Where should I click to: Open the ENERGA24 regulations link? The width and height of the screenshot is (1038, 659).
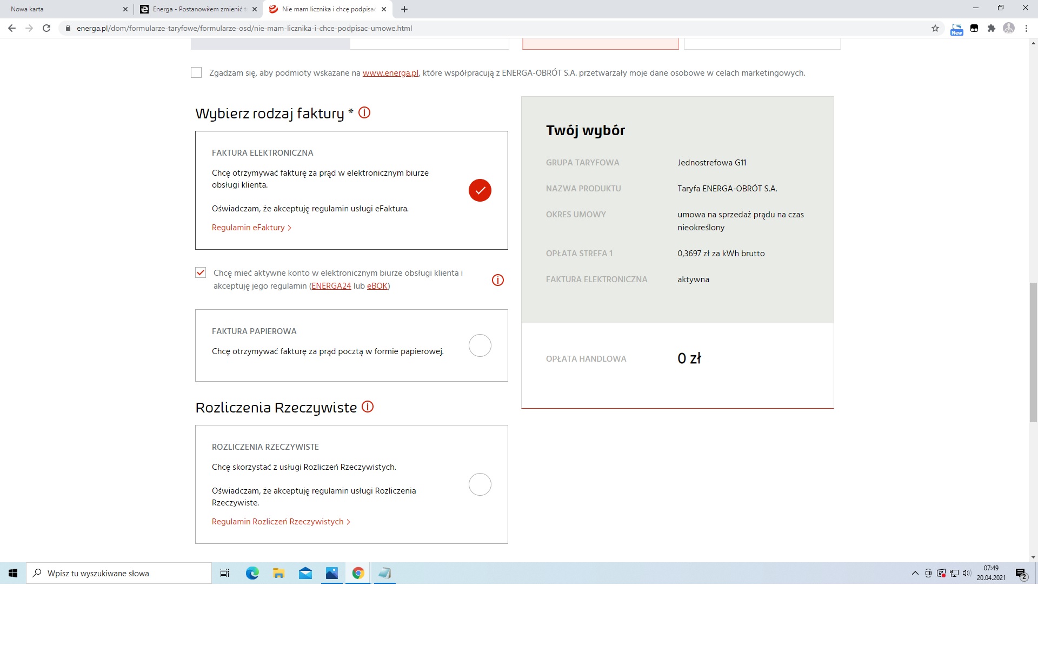[331, 286]
